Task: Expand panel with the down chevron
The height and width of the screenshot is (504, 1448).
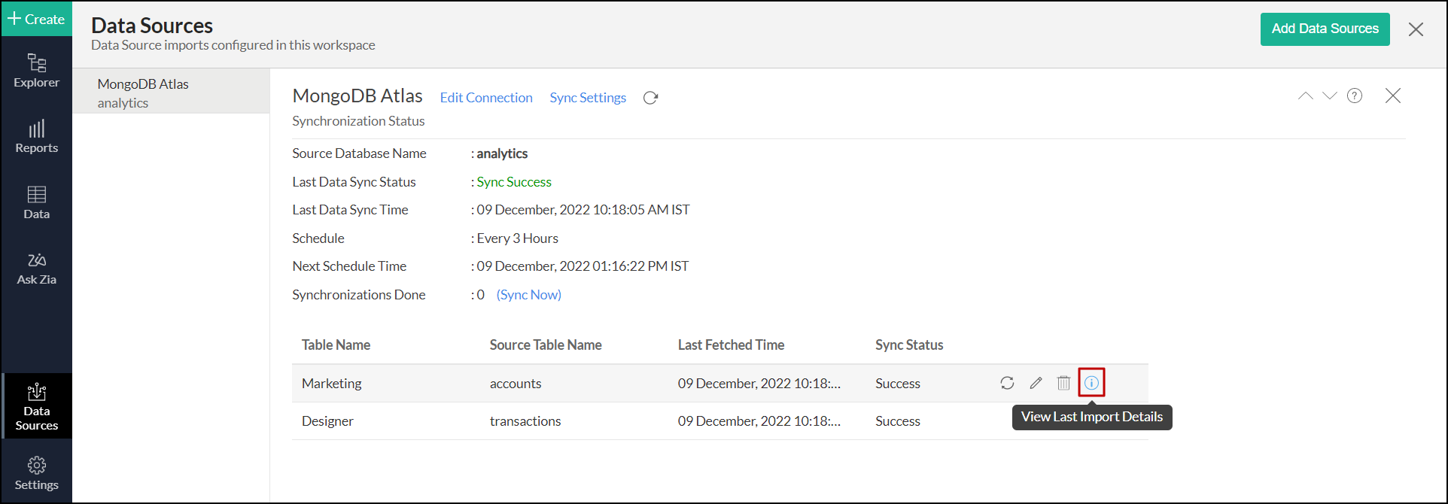Action: point(1330,96)
